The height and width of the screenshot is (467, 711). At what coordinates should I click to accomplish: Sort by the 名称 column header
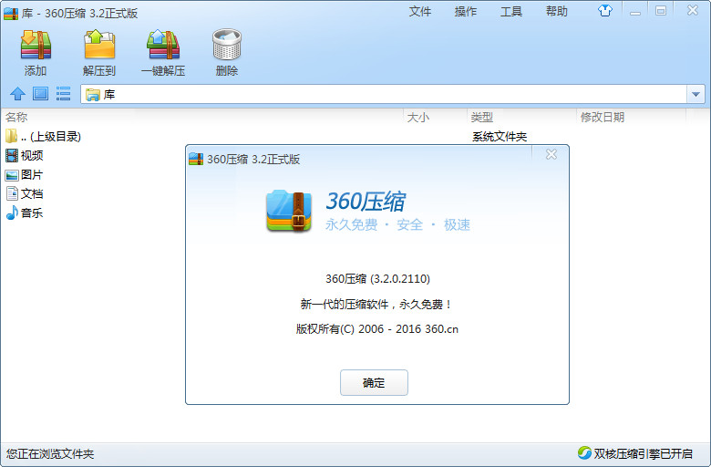click(x=16, y=118)
